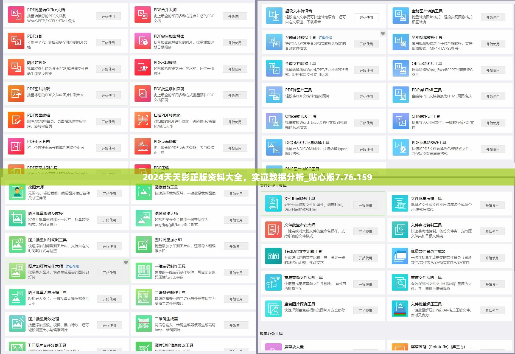Click 开始使用 for PDF页面分割
Screen dimensions: 515x354
tap(108, 148)
